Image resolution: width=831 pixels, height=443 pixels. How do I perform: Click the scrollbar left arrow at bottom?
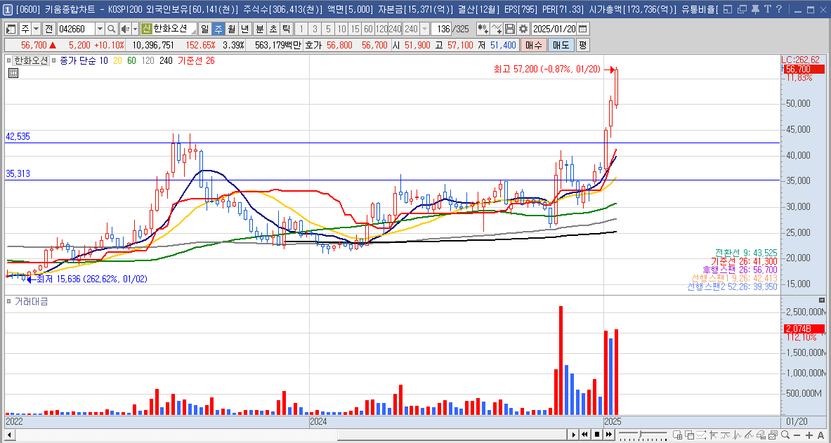pyautogui.click(x=10, y=435)
